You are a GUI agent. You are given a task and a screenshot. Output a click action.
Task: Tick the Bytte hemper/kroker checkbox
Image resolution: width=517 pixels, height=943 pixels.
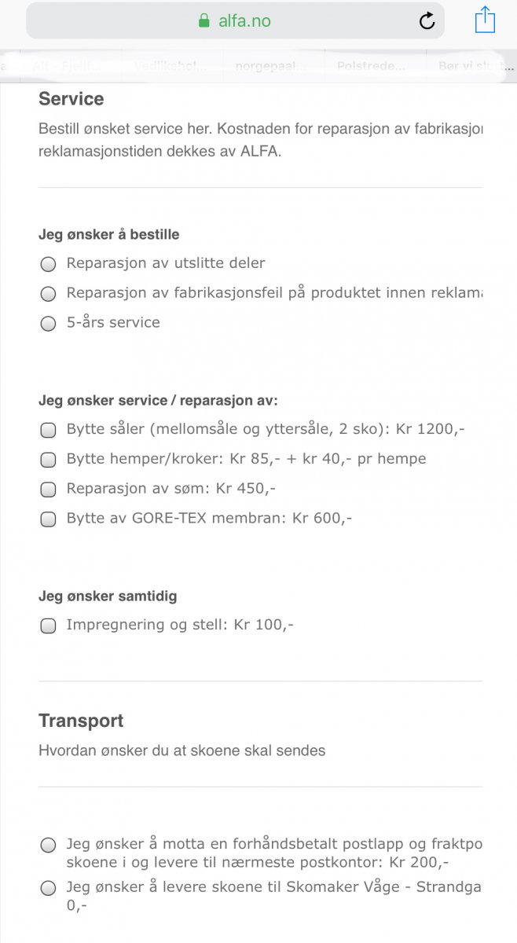click(x=48, y=460)
